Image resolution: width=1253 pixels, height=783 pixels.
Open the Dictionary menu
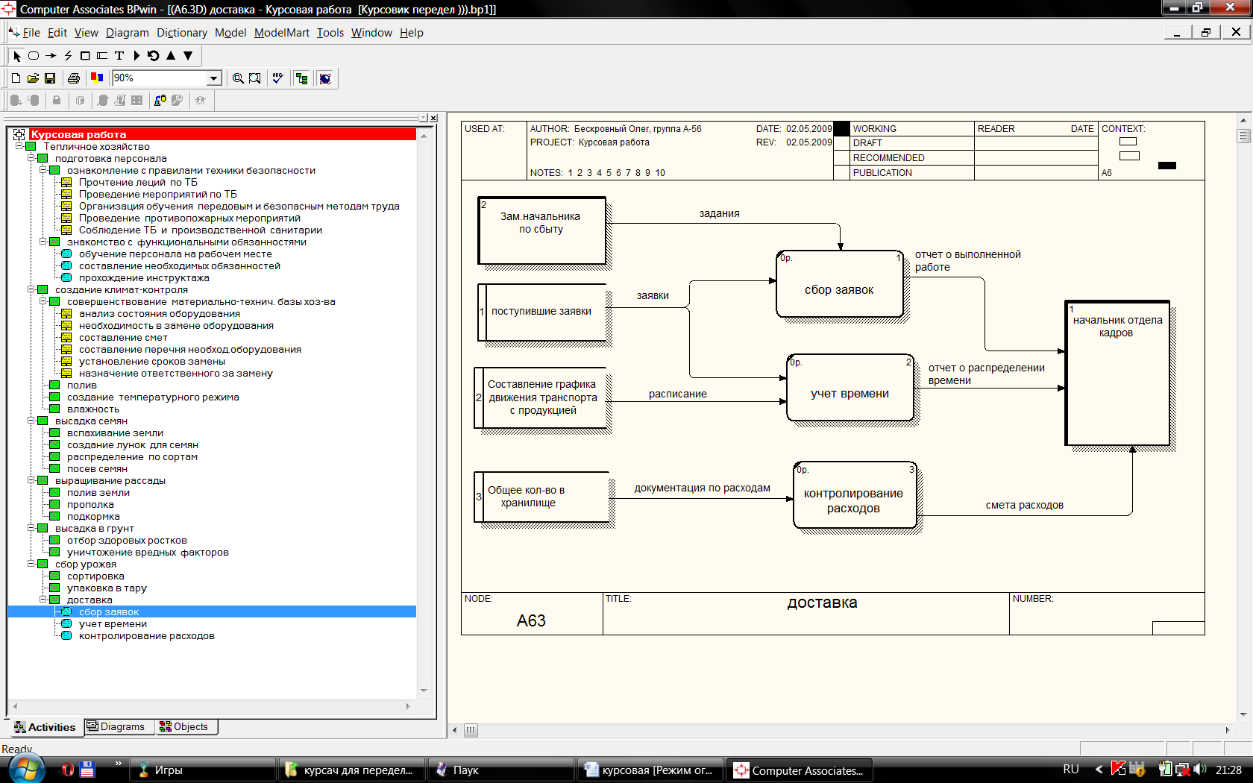(x=181, y=33)
